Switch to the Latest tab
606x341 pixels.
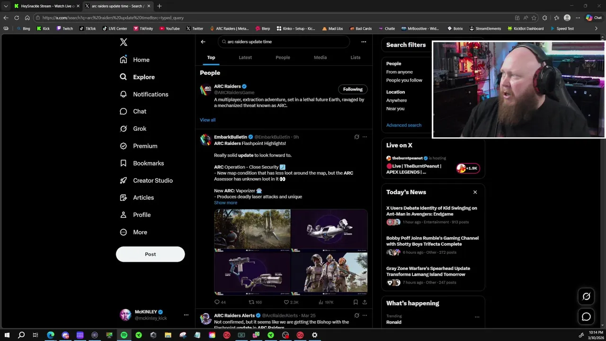click(x=245, y=57)
